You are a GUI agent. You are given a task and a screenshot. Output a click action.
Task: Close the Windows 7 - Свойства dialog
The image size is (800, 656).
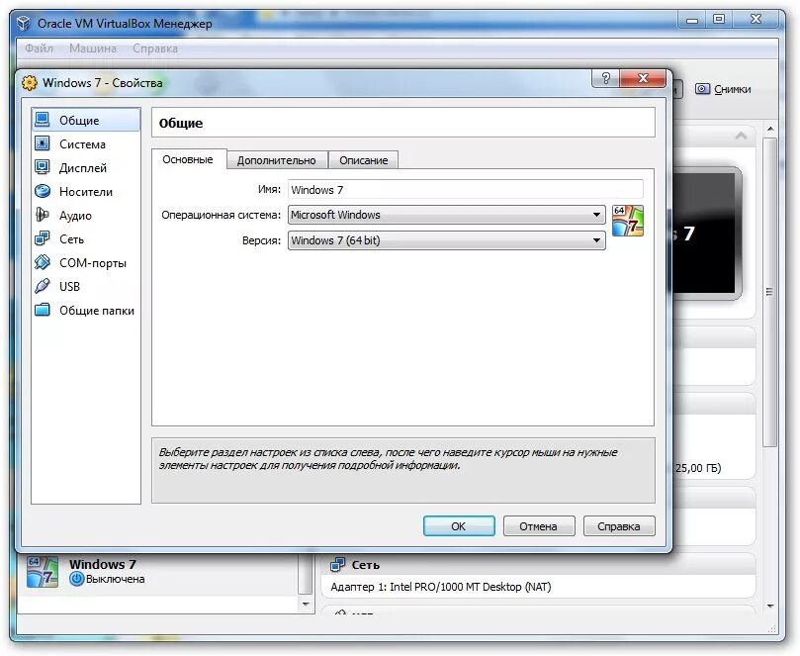click(x=643, y=78)
